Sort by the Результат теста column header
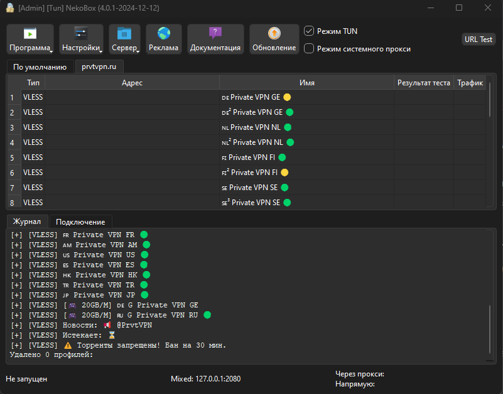Image resolution: width=503 pixels, height=394 pixels. click(x=423, y=83)
